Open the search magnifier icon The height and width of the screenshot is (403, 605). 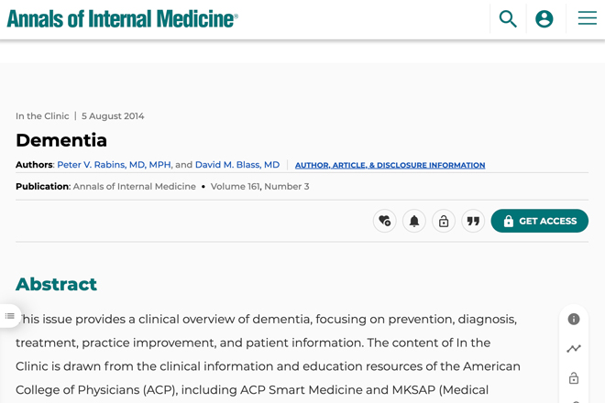pos(508,19)
